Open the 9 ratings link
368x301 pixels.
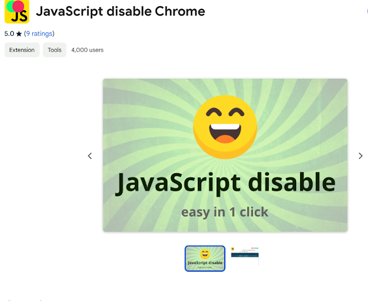coord(39,33)
